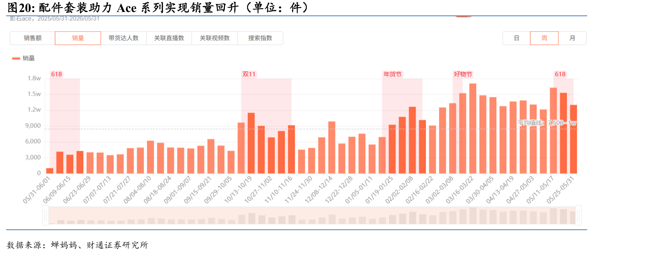
Task: Click the 双11 event marker label
Action: 249,74
